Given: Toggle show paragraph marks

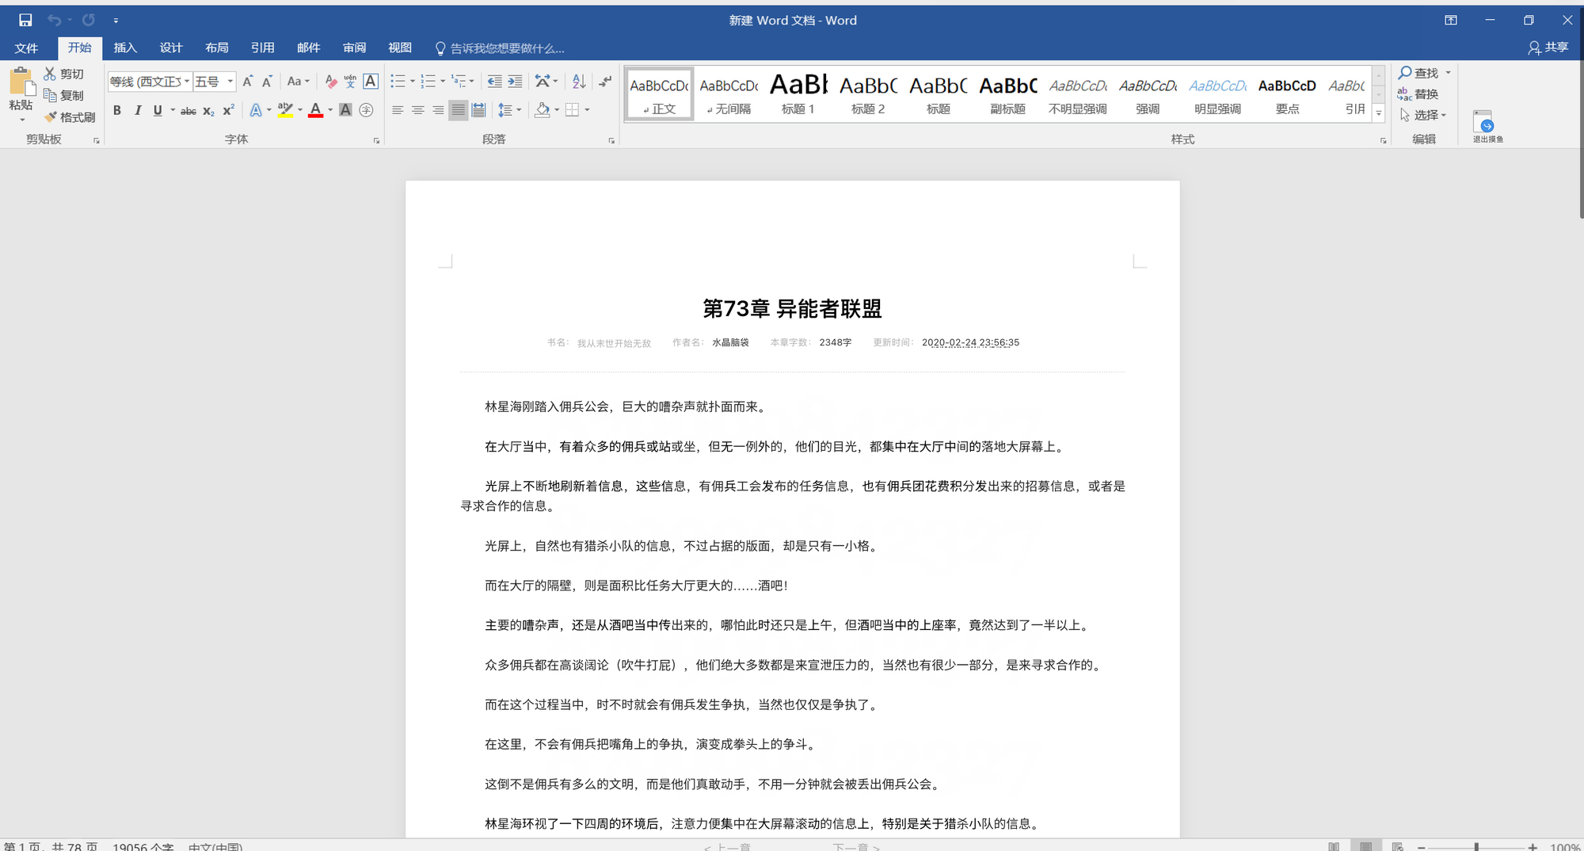Looking at the screenshot, I should pyautogui.click(x=605, y=82).
